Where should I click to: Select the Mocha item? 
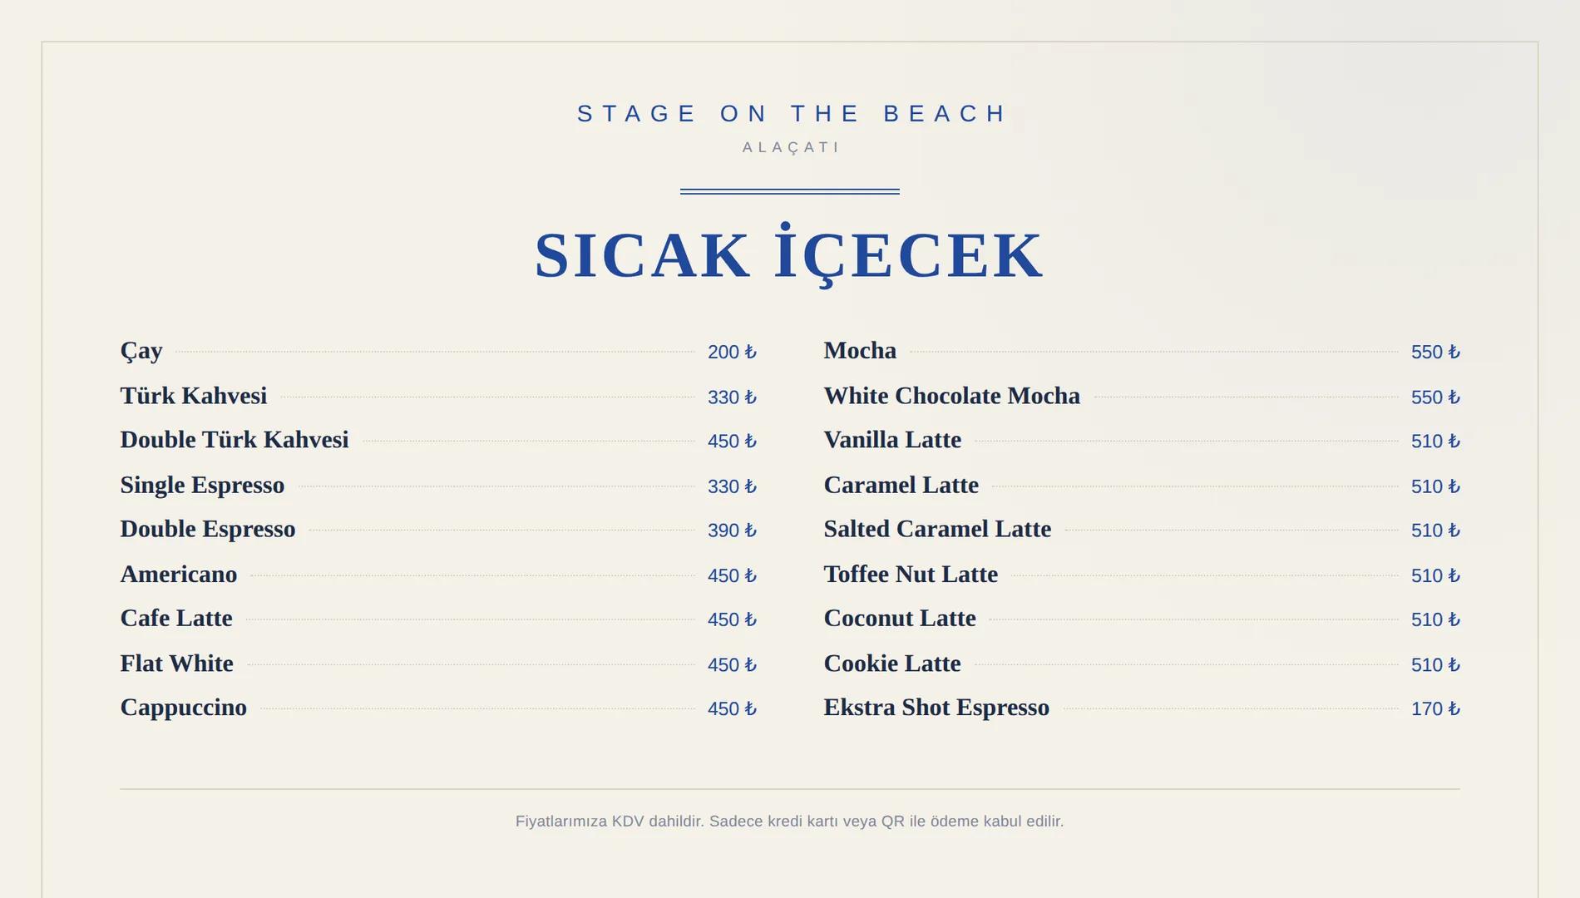click(x=860, y=351)
